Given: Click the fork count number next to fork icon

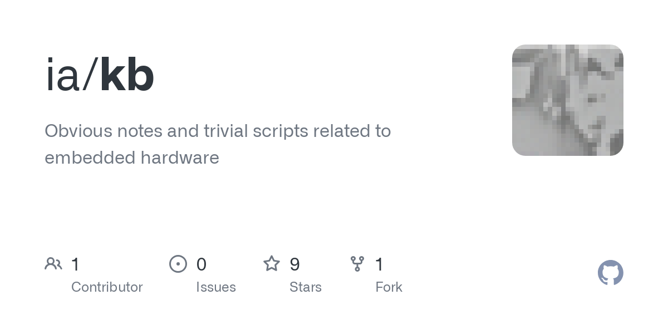Looking at the screenshot, I should (x=379, y=264).
